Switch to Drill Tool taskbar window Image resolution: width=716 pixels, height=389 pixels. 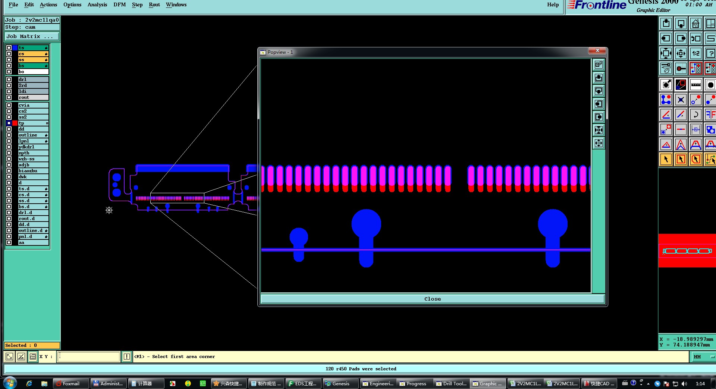[451, 383]
